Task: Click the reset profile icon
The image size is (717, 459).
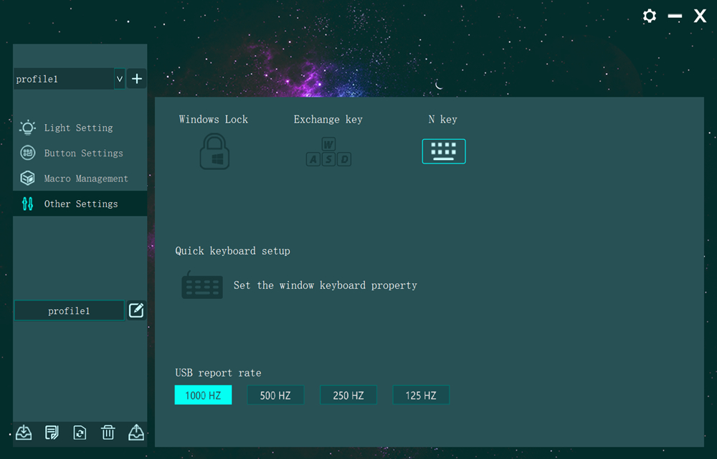Action: coord(80,432)
